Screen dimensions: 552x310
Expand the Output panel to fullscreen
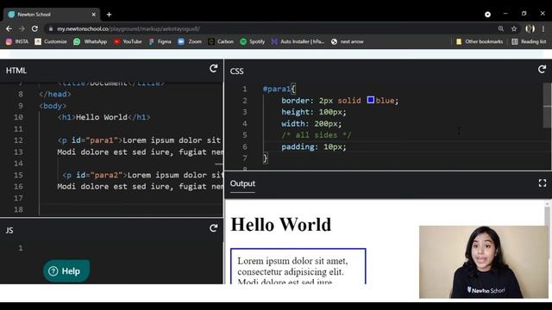[x=543, y=183]
